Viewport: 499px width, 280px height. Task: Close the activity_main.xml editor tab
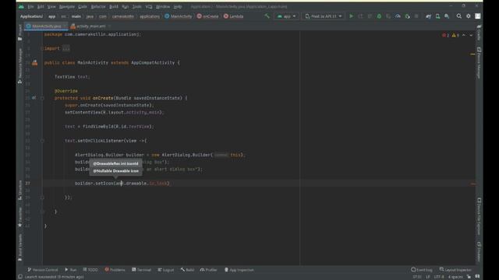109,26
